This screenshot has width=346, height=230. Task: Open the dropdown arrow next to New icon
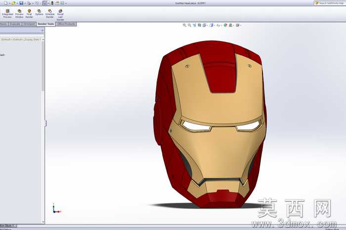point(10,3)
